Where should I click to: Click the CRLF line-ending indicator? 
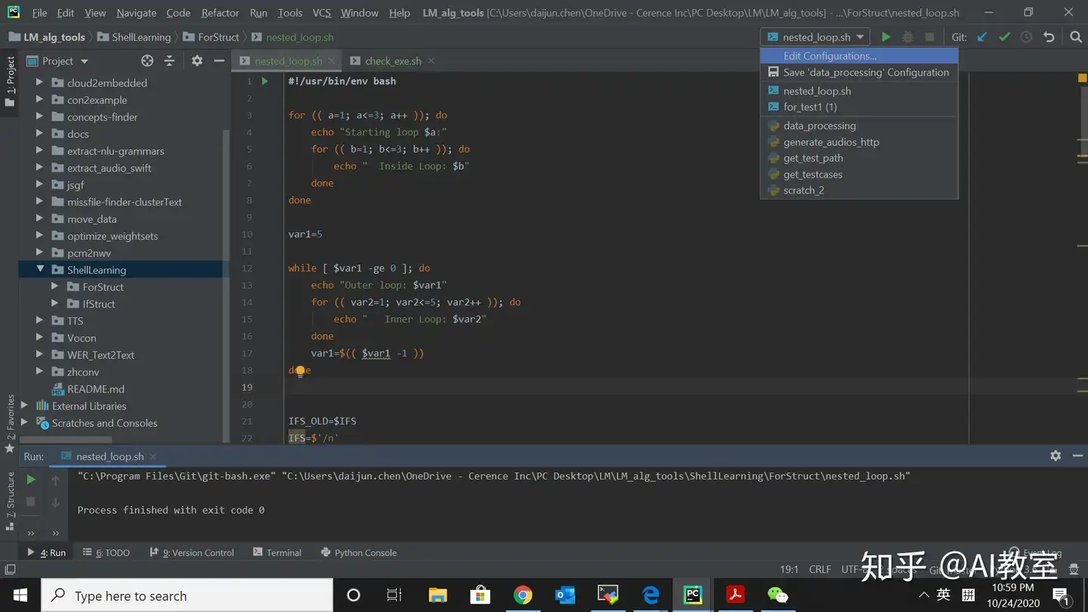pos(820,569)
